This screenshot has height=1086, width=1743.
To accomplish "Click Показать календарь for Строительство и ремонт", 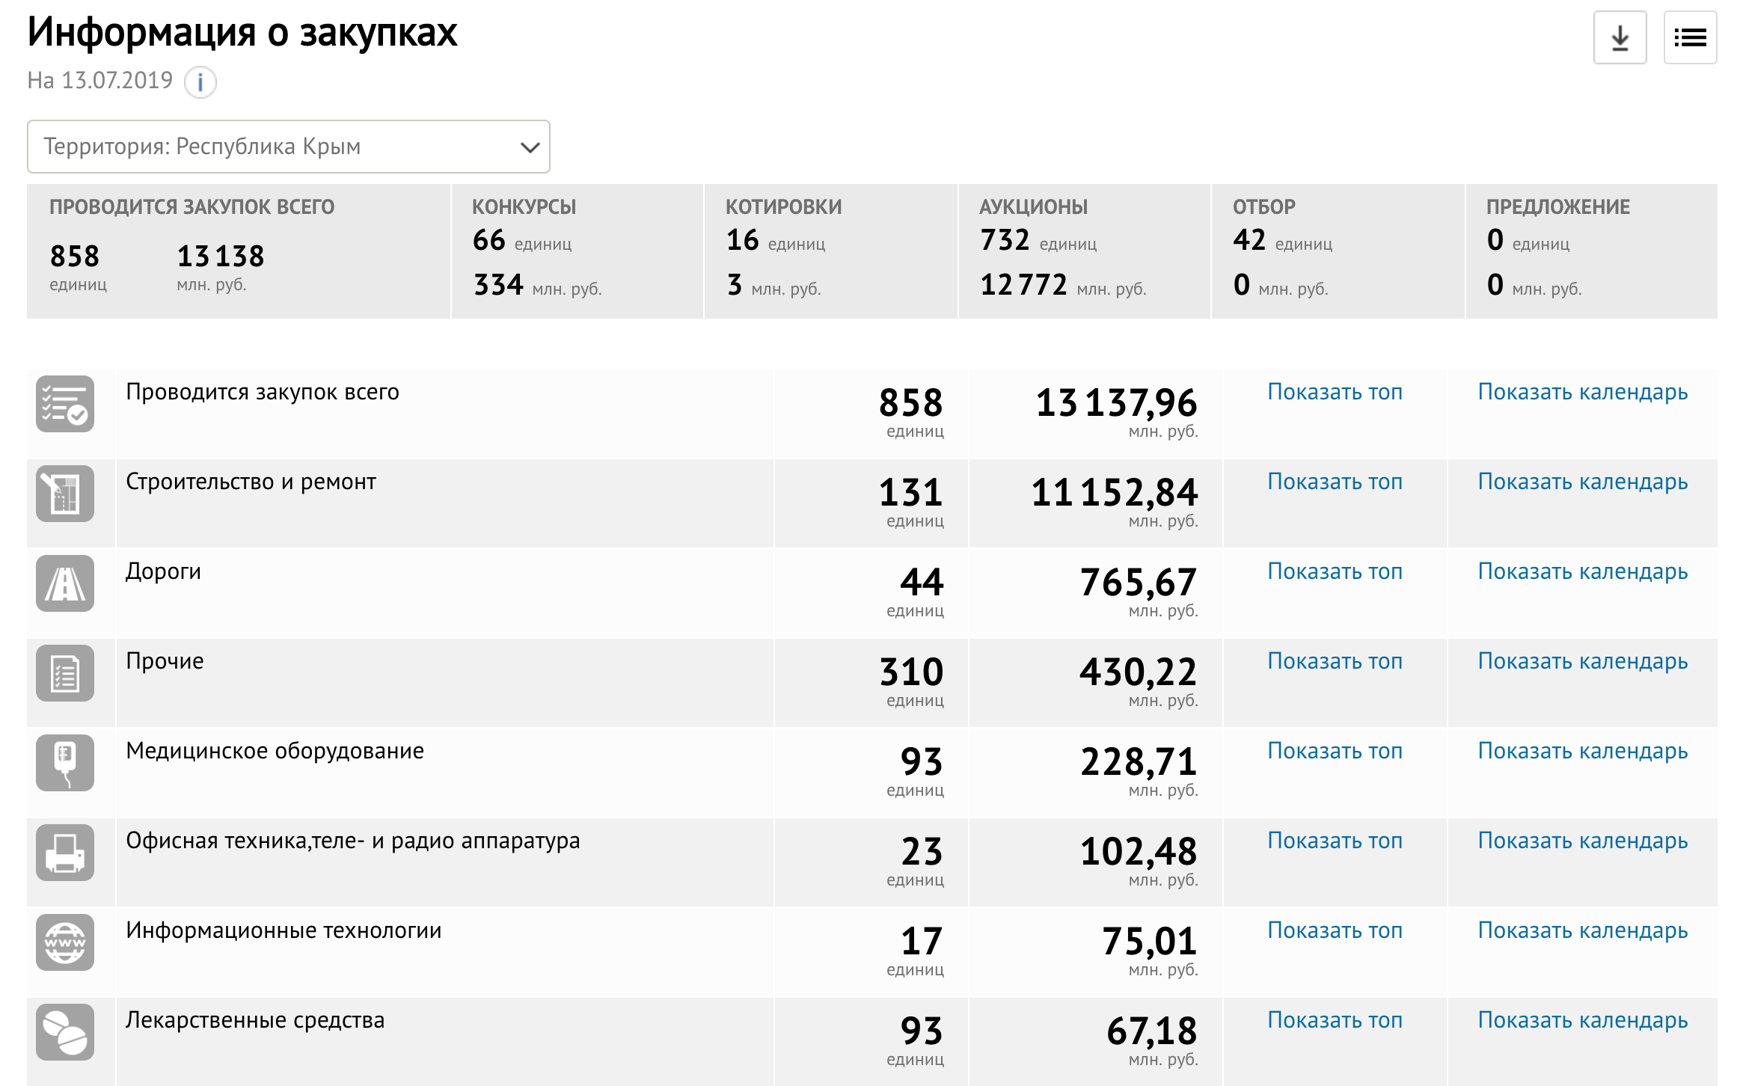I will 1582,482.
